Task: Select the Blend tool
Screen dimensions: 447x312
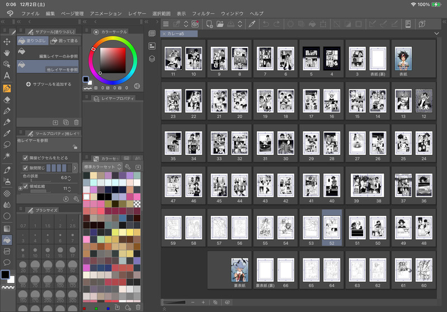Action: (7, 205)
